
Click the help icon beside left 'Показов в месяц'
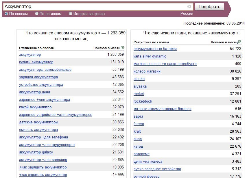point(122,48)
